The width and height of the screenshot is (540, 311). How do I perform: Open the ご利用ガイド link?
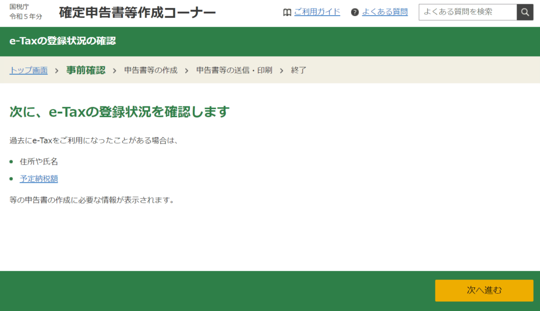(317, 12)
